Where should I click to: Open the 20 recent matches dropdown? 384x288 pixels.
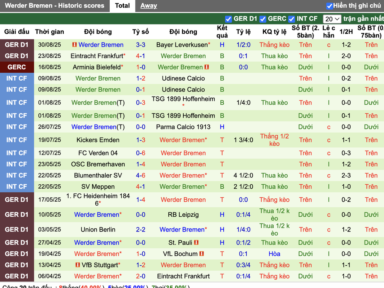coord(332,19)
